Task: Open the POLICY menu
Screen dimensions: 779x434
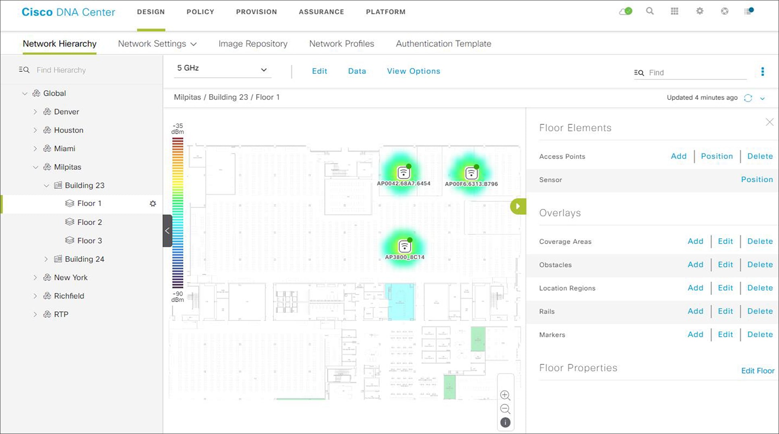Action: [200, 12]
